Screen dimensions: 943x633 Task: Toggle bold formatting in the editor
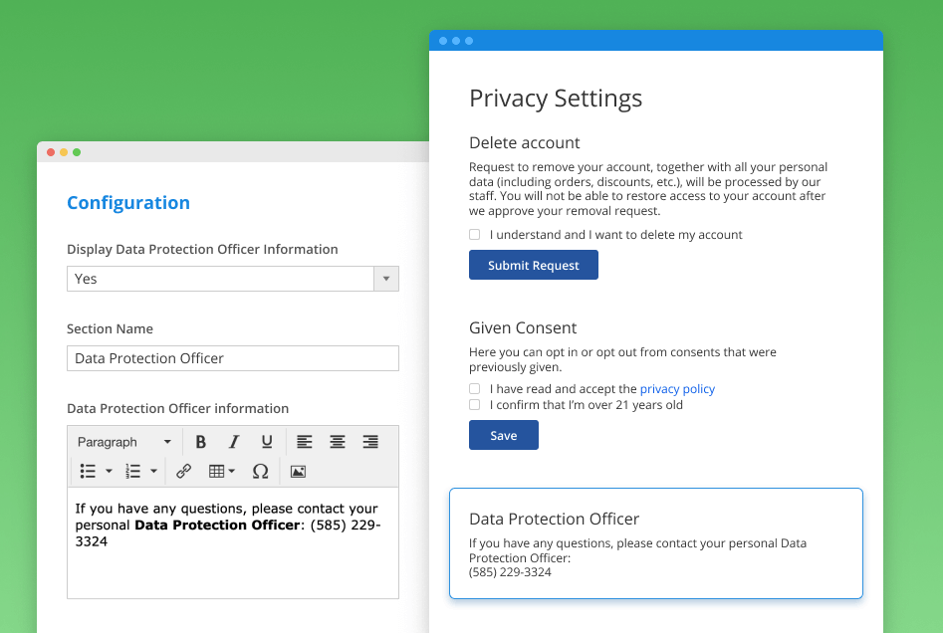(201, 442)
